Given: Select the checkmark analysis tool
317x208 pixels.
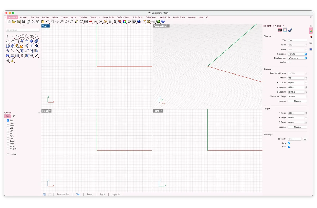Looking at the screenshot, I should (36, 56).
